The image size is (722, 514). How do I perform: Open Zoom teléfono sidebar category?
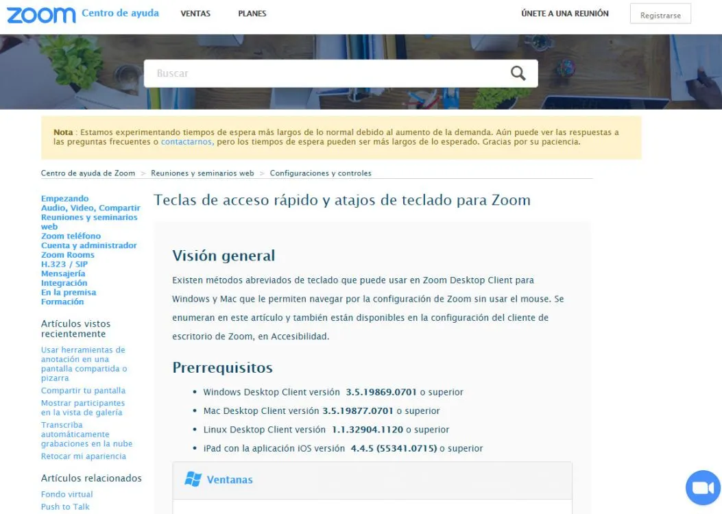[x=71, y=236]
